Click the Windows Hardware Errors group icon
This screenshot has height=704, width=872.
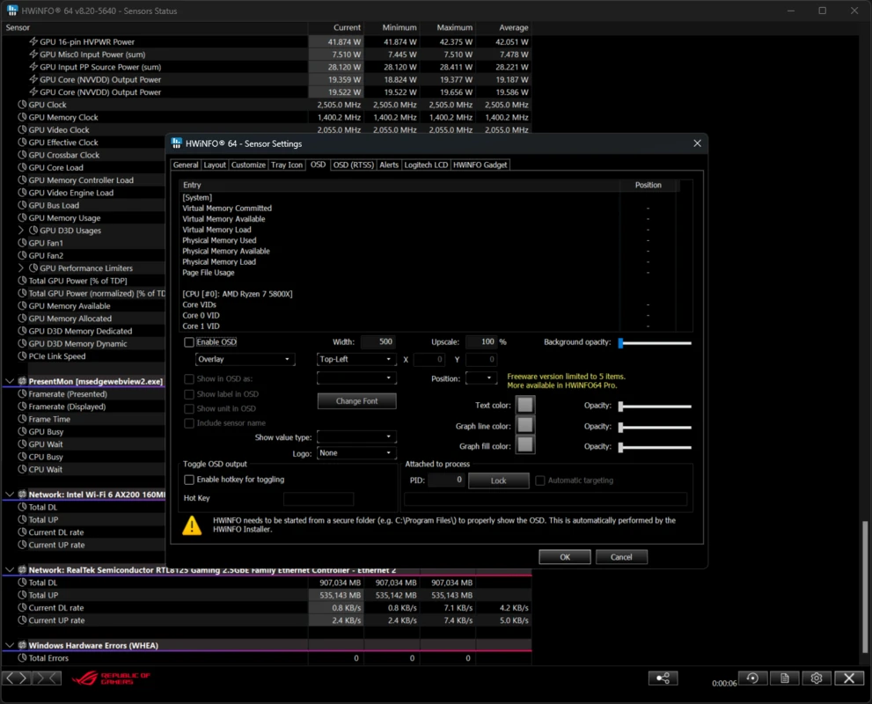22,646
